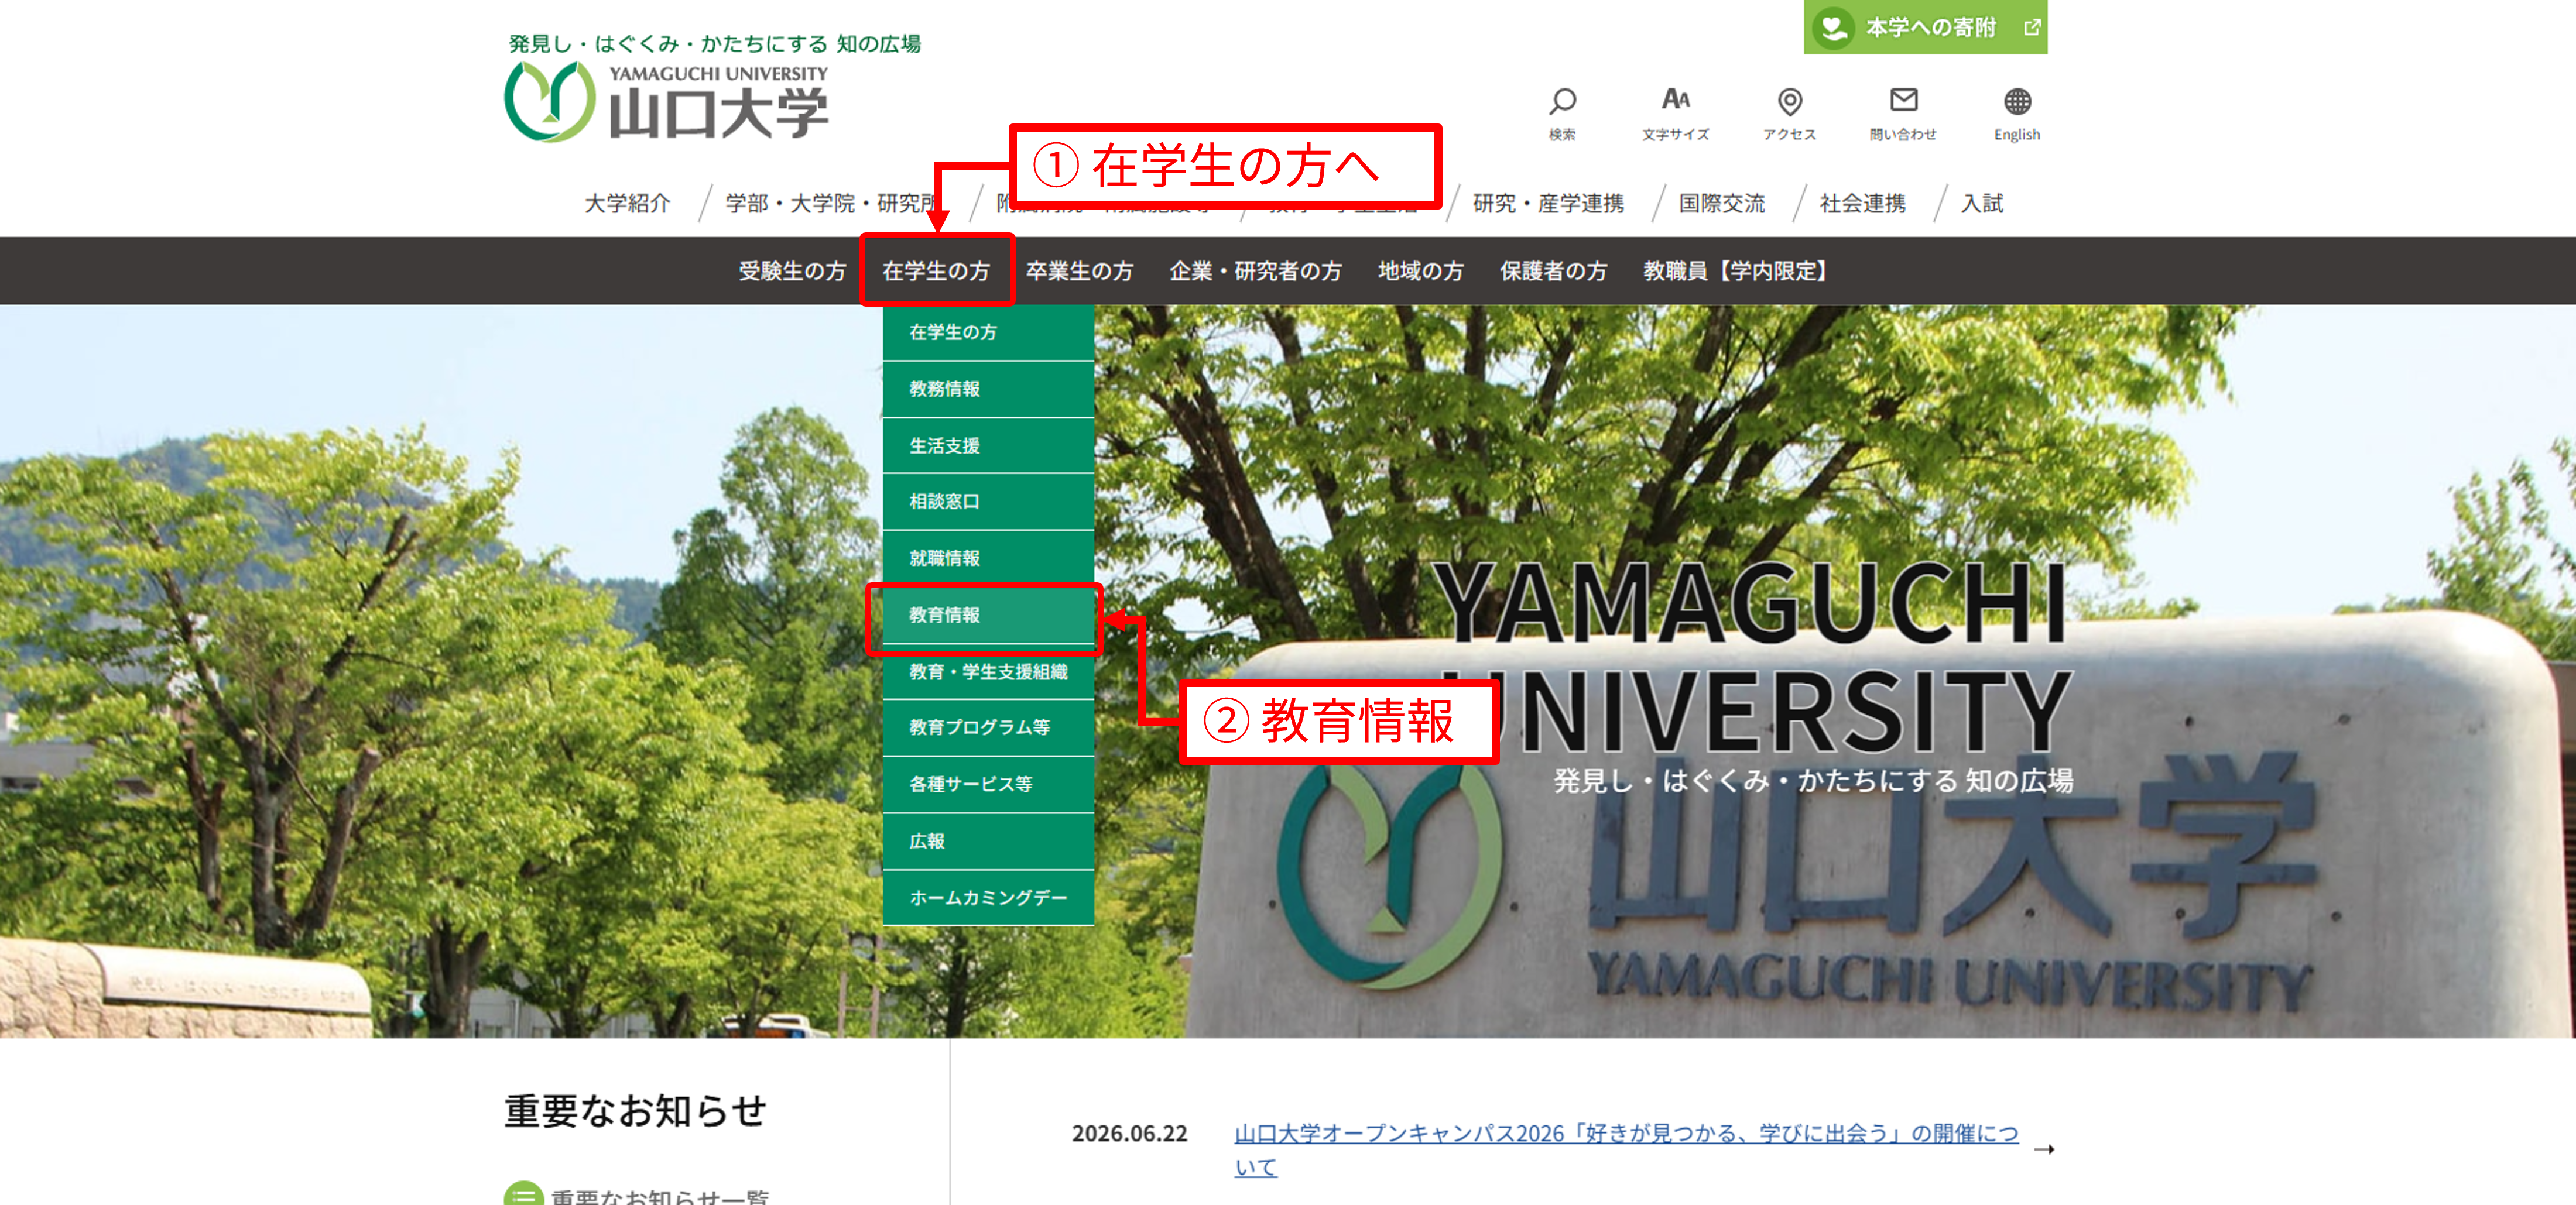Choose 教育情報 in the dropdown
The width and height of the screenshot is (2576, 1205).
point(988,615)
